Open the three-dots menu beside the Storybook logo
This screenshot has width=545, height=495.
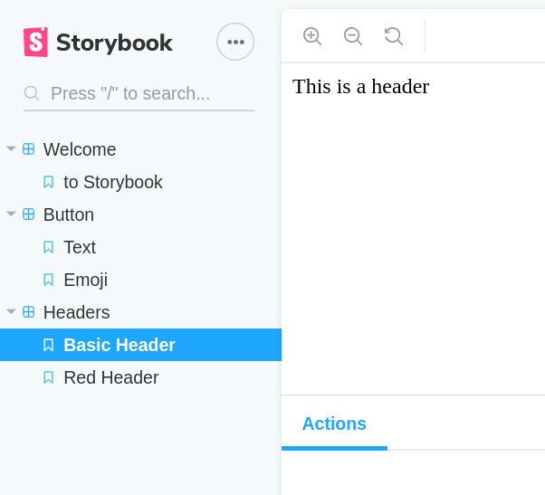235,42
